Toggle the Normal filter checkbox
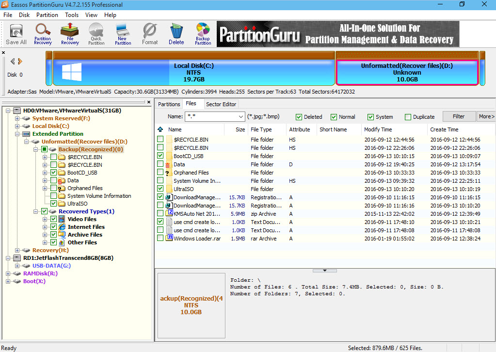Image resolution: width=496 pixels, height=352 pixels. point(334,117)
